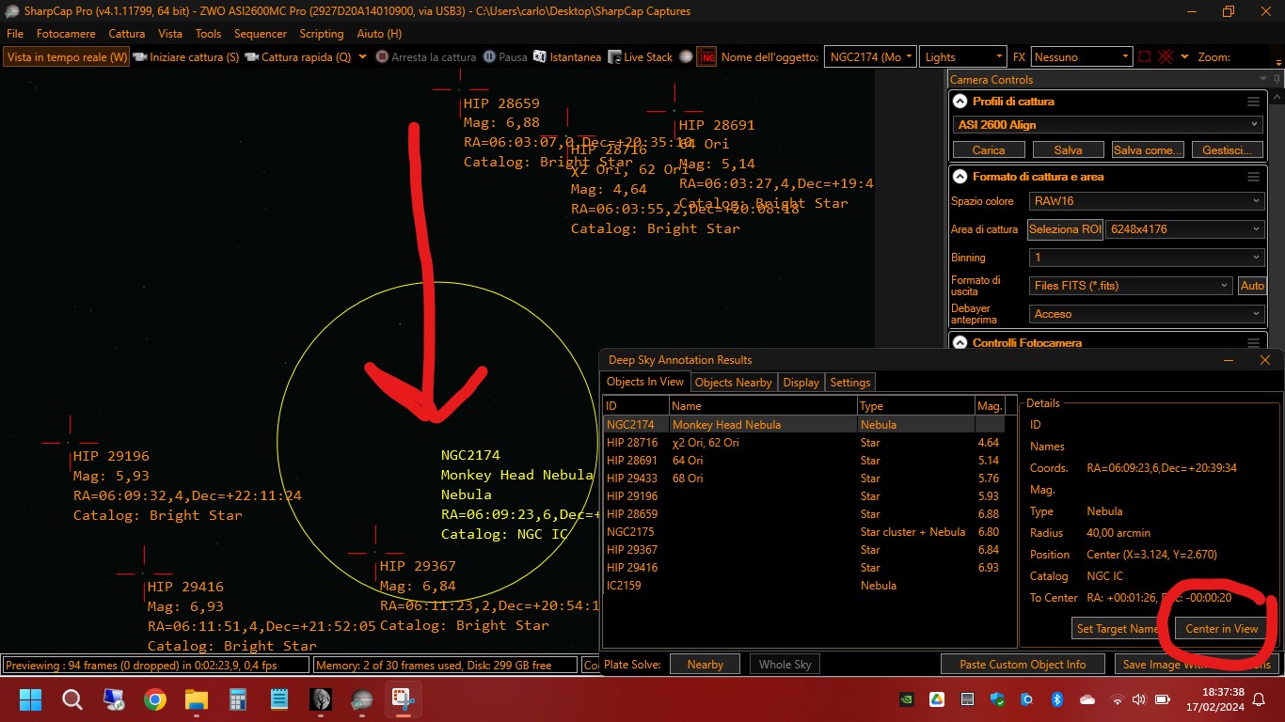Open the Cattura menu
The width and height of the screenshot is (1285, 722).
tap(127, 34)
